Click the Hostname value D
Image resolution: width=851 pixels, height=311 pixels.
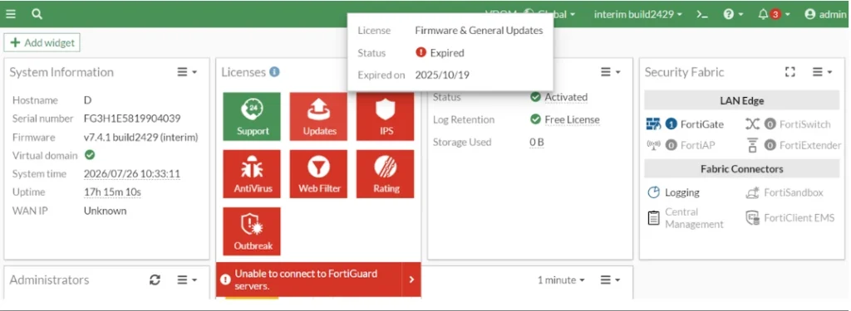87,100
